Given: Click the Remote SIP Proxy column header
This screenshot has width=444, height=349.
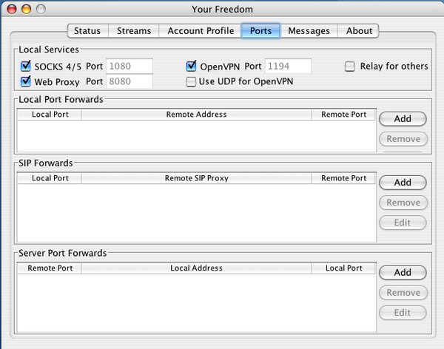Looking at the screenshot, I should [x=196, y=178].
